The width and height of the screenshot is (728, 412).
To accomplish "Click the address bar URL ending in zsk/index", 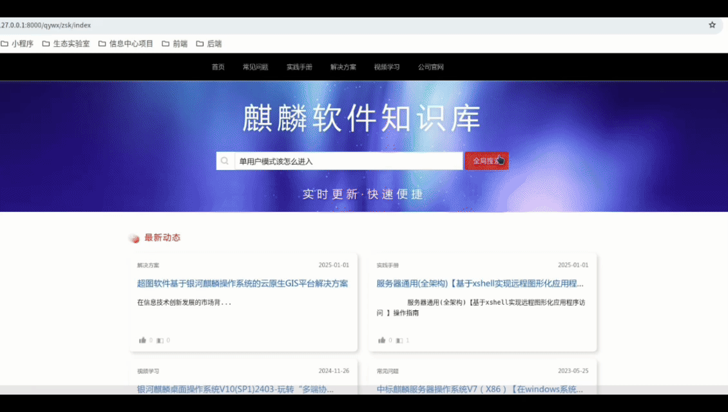I will pos(46,25).
